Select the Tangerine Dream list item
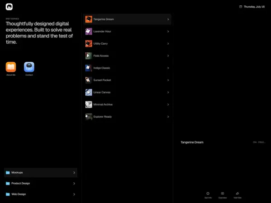 127,19
